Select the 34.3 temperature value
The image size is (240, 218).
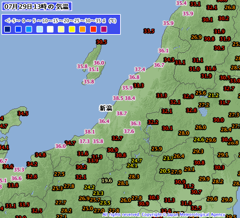(x=169, y=60)
